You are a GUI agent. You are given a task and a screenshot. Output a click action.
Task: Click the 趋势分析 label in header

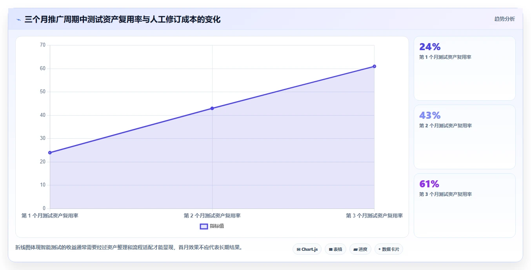pos(504,19)
